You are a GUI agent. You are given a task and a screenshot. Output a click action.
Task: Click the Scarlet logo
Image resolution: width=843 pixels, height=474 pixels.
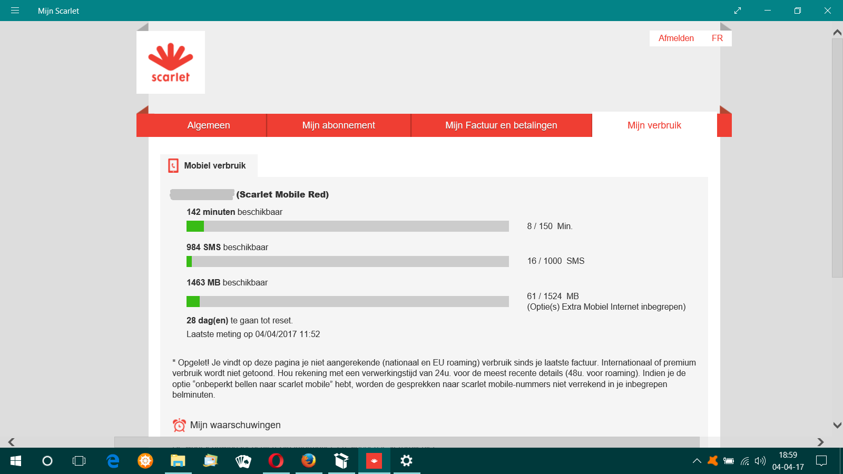click(171, 62)
